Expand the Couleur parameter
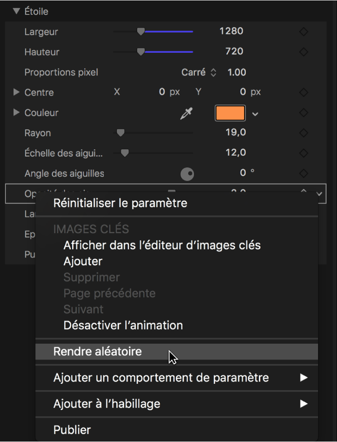The height and width of the screenshot is (442, 337). coord(15,113)
